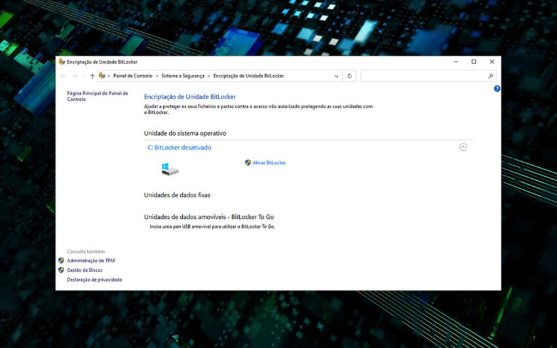This screenshot has height=348, width=557.
Task: Click the Consulte também label
Action: [x=86, y=252]
